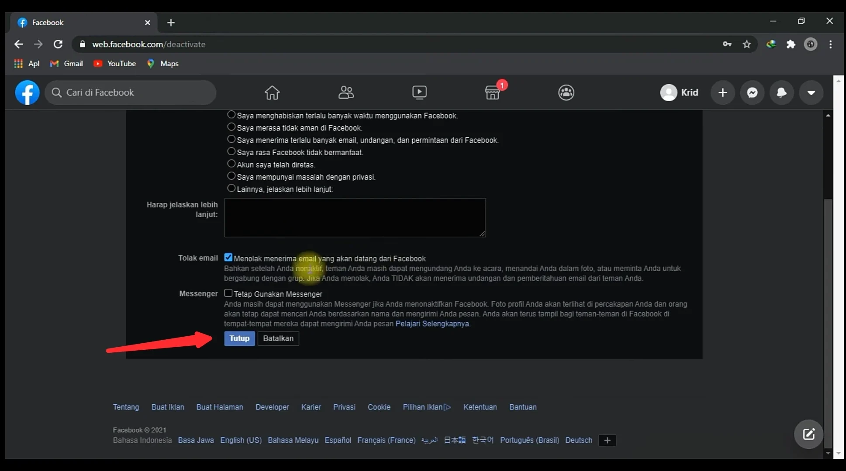Open the YouTube bookmark
This screenshot has height=471, width=846.
114,64
